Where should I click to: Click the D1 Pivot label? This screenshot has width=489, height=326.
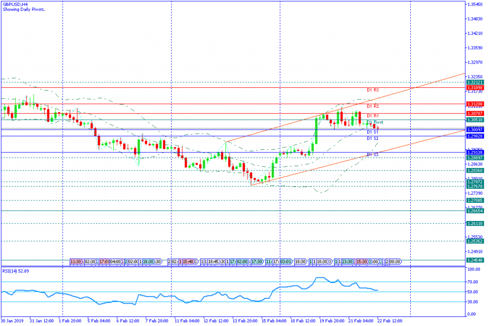pyautogui.click(x=375, y=122)
